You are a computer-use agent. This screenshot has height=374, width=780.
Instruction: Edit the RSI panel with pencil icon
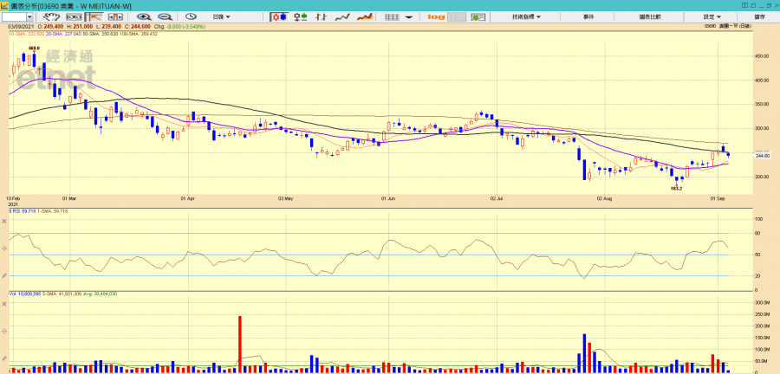point(5,274)
